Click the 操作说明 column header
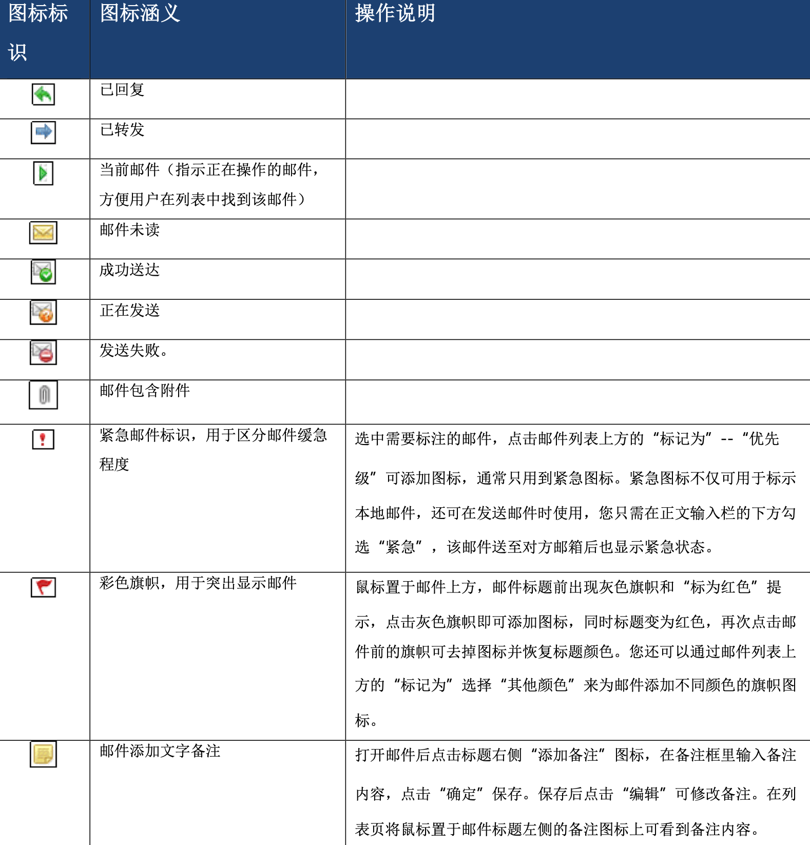Screen dimensions: 810x845 [395, 13]
